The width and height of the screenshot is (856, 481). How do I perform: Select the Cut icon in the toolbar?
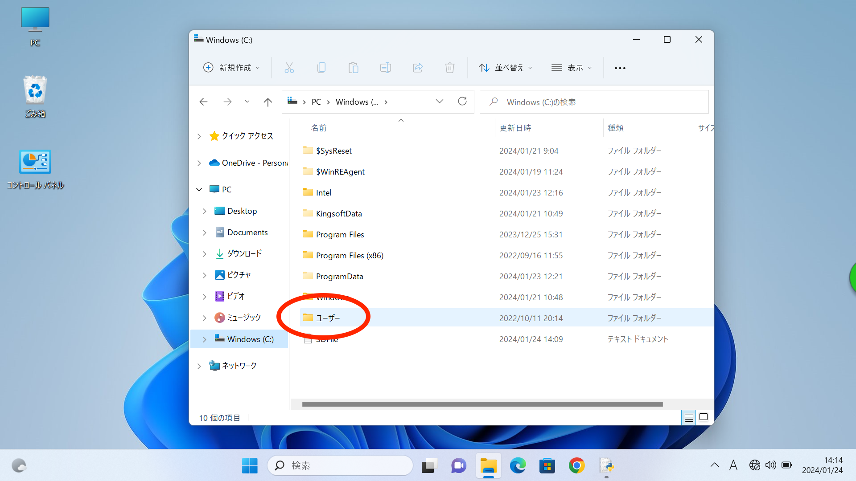coord(289,67)
